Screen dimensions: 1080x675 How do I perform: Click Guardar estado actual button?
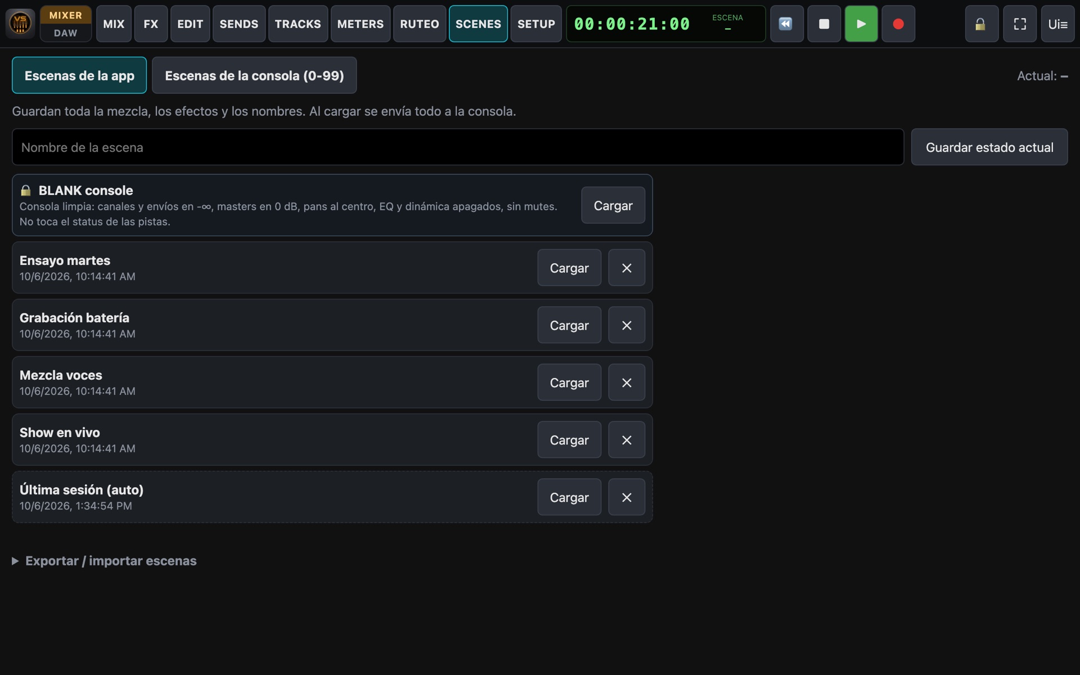(989, 147)
